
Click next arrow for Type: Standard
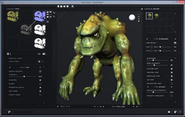click(x=175, y=39)
